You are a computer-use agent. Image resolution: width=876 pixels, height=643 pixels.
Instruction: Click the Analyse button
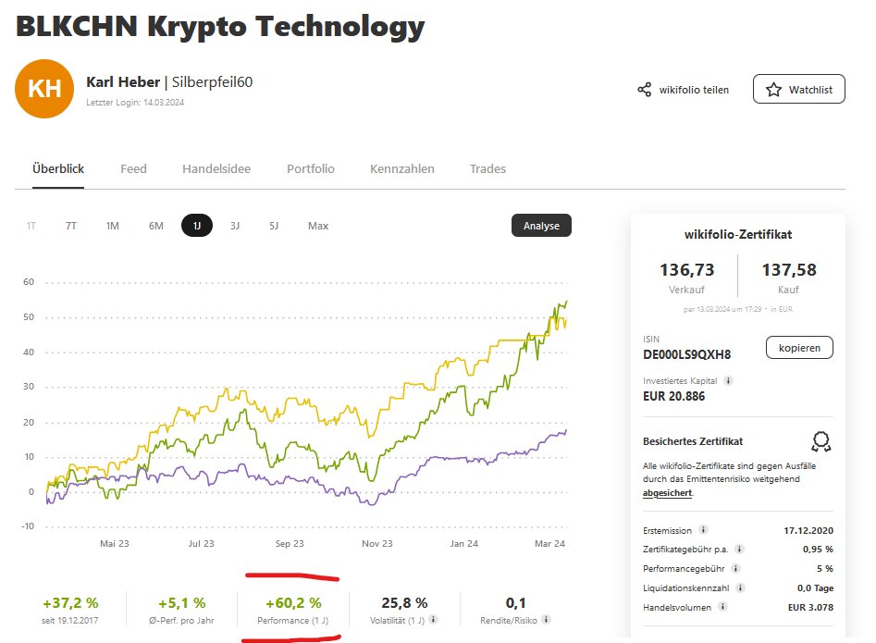point(541,226)
